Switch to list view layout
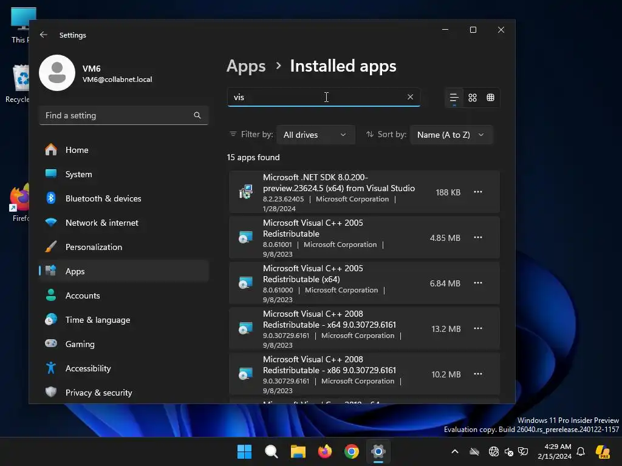 click(454, 98)
